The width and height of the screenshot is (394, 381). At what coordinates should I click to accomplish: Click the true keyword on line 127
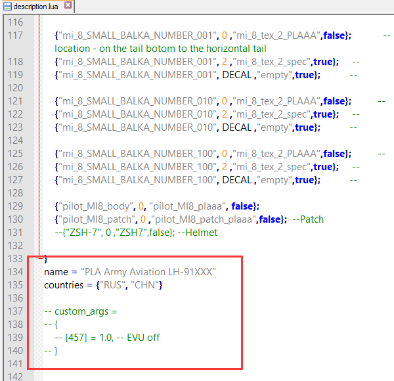[304, 180]
